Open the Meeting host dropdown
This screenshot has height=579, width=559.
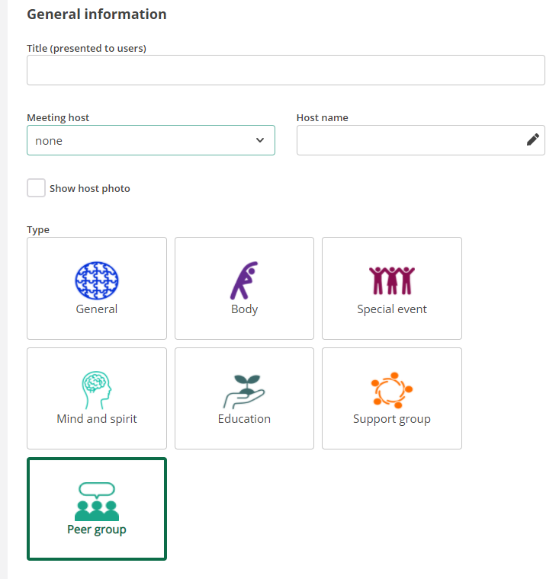coord(151,140)
